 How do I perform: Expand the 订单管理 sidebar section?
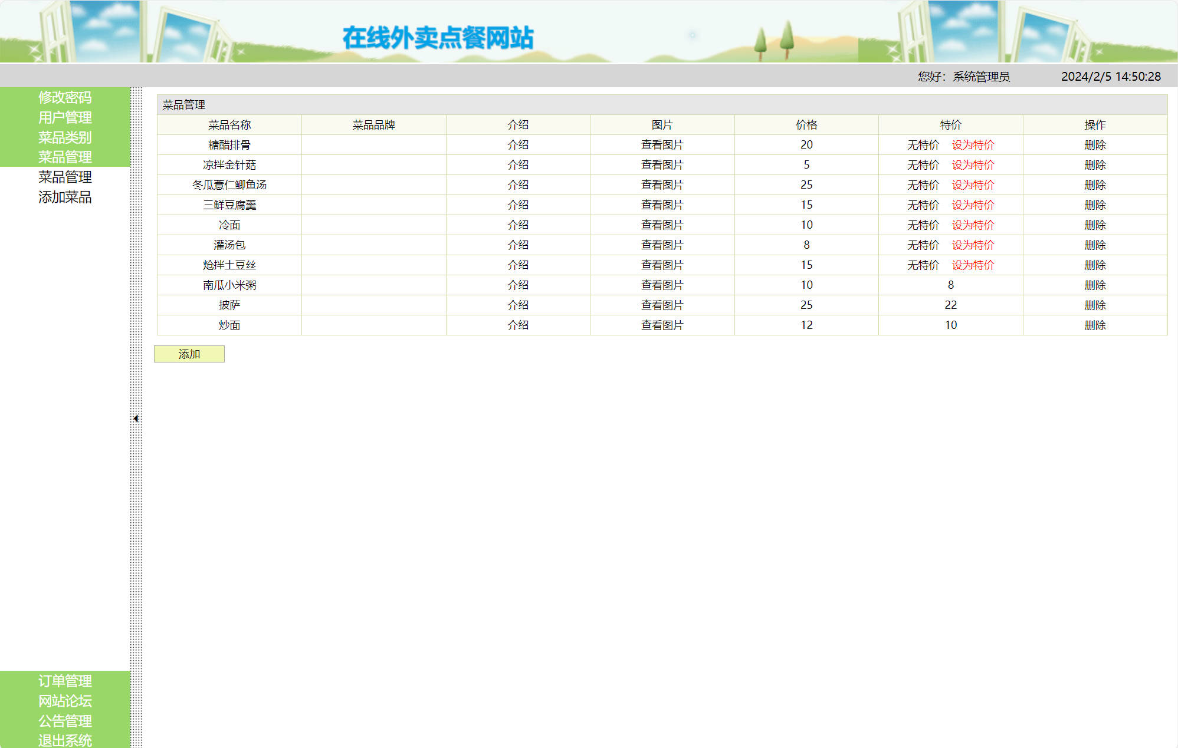coord(65,681)
